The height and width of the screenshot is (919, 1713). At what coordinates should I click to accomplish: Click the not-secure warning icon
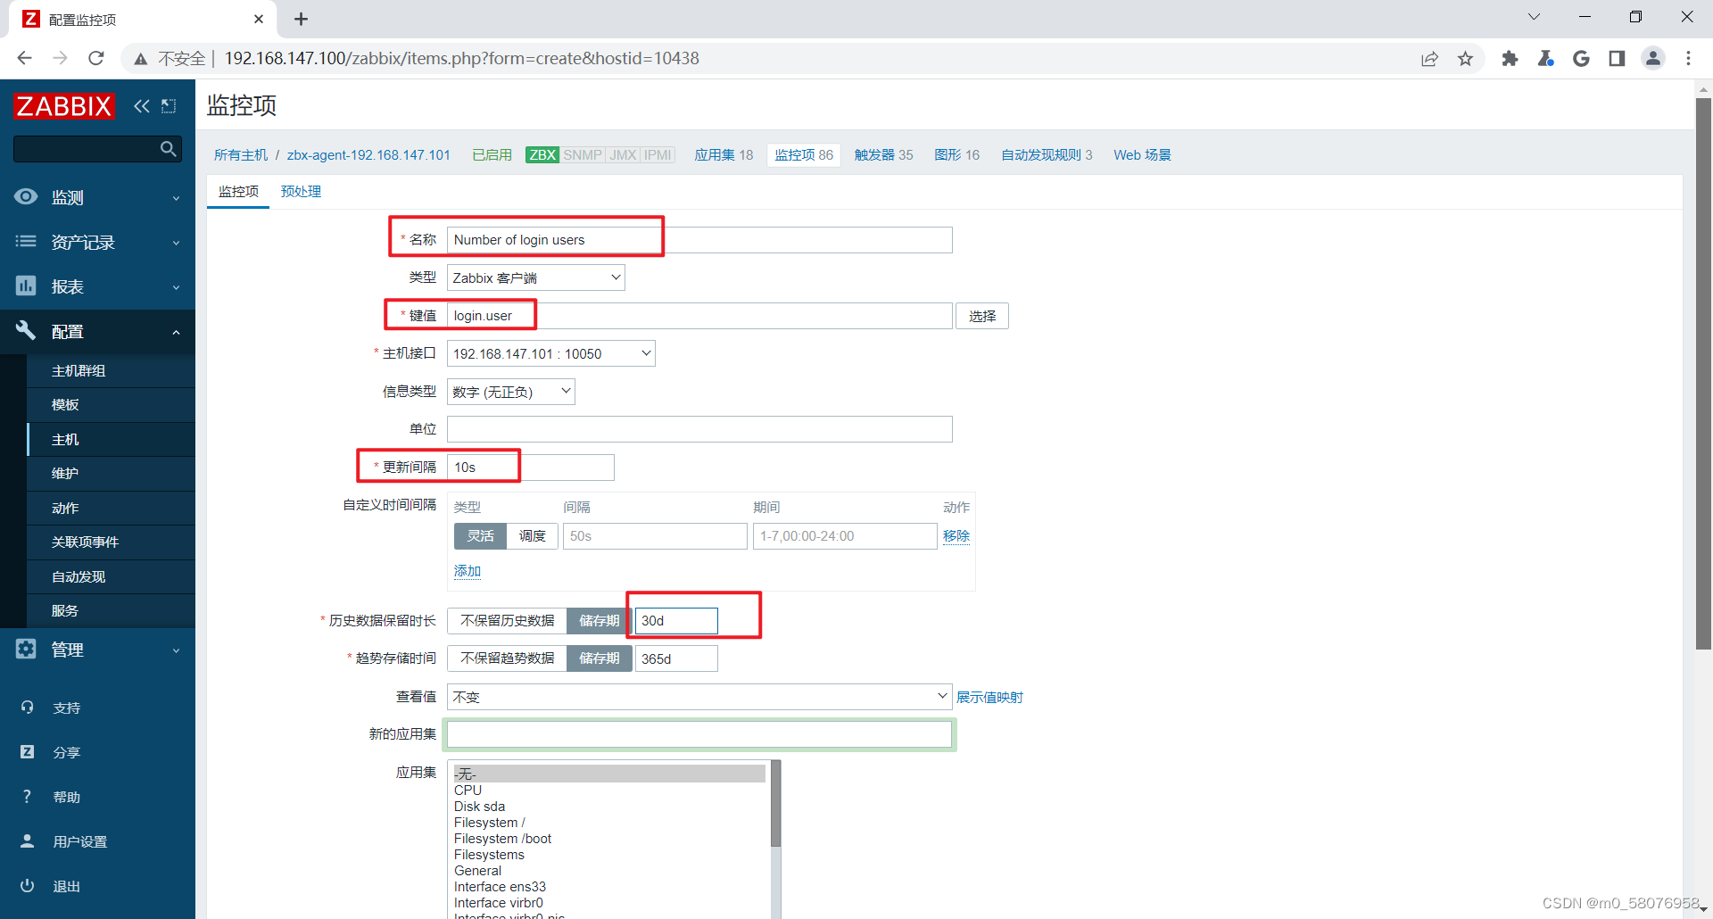pos(140,59)
